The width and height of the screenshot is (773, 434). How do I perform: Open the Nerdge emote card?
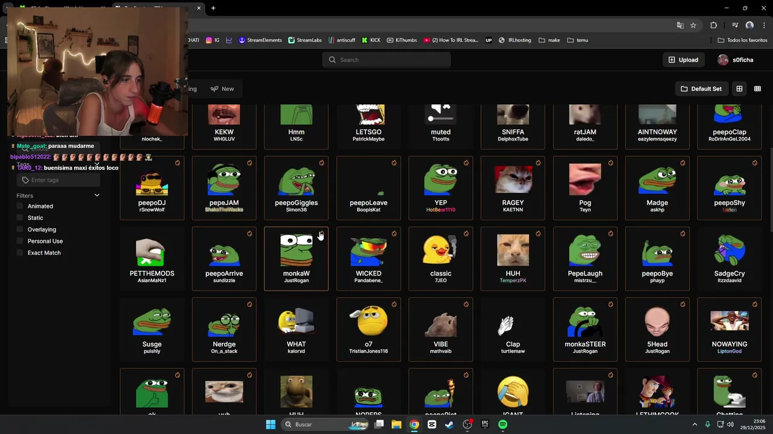224,330
